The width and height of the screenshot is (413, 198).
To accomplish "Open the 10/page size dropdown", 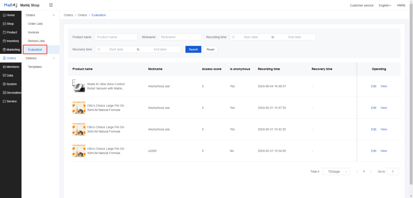I will tap(336, 172).
